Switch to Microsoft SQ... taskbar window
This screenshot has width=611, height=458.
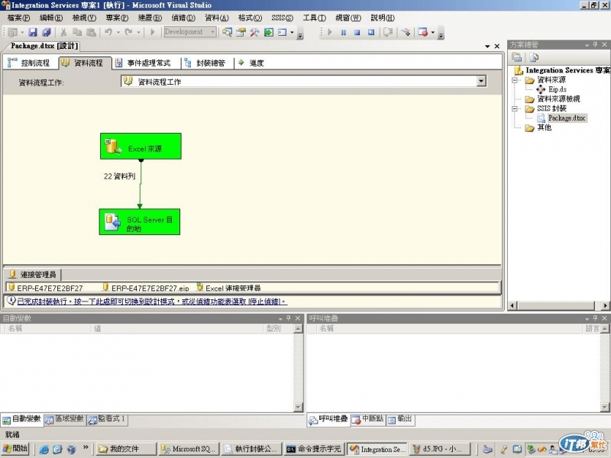[189, 449]
